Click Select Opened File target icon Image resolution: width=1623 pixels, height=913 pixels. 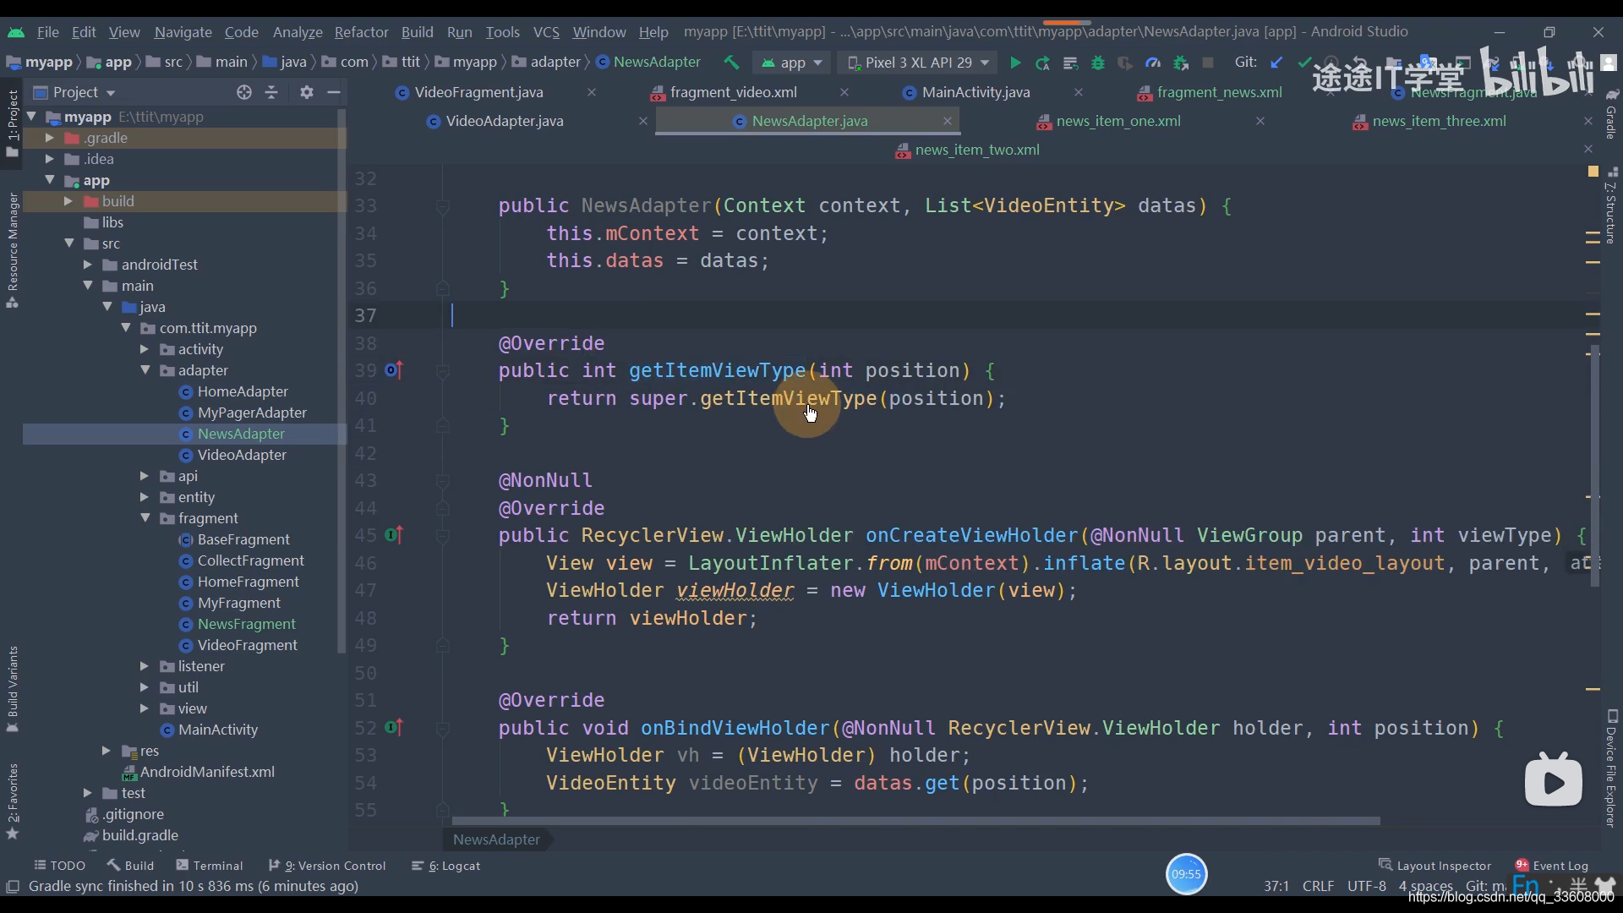tap(244, 92)
